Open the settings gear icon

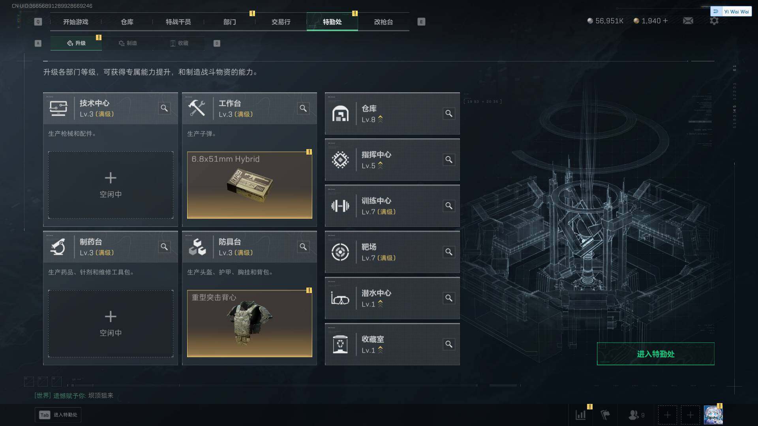coord(714,21)
